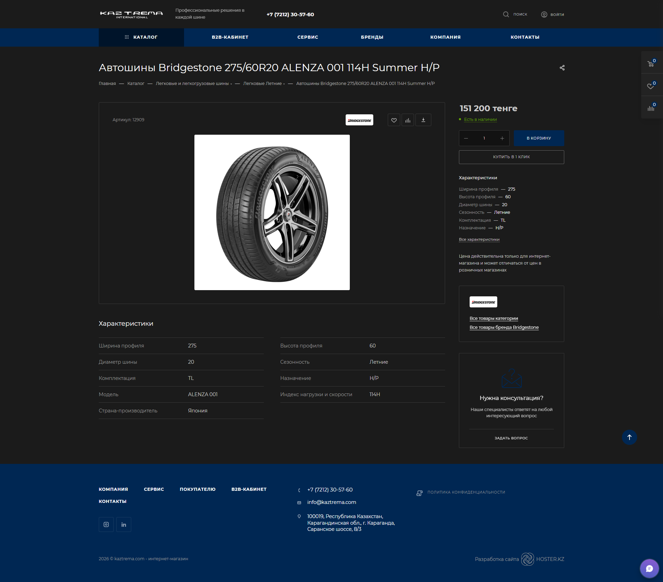Open the footer ПОКУПАТЕЛЮ link
This screenshot has height=582, width=663.
(198, 489)
